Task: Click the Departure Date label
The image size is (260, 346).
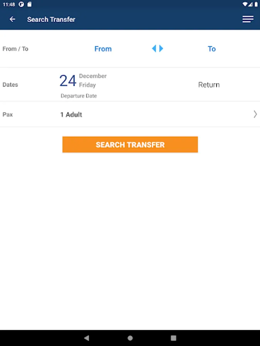Action: (79, 96)
